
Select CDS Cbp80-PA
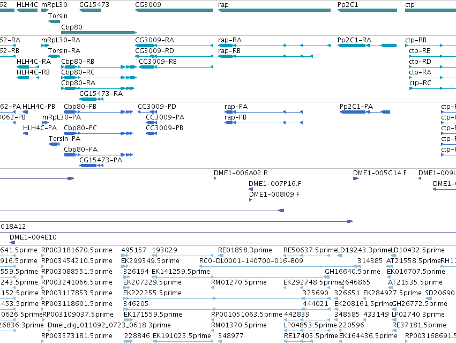click(x=80, y=149)
